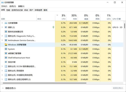Select the 进程 tab

pyautogui.click(x=3, y=10)
